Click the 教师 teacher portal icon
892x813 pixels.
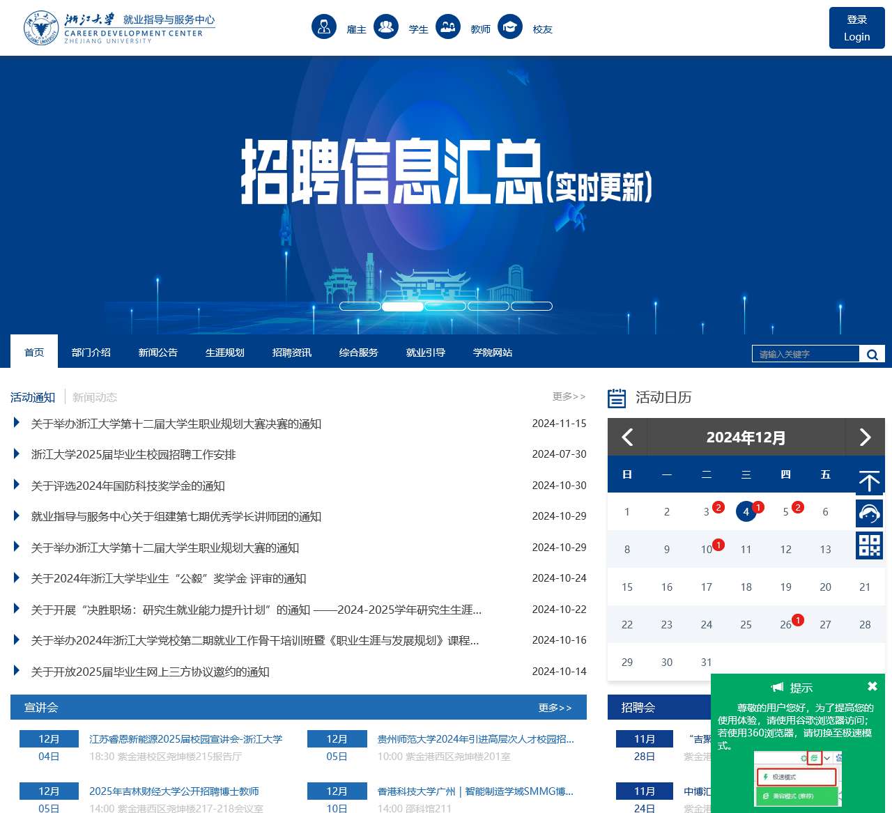click(x=449, y=26)
